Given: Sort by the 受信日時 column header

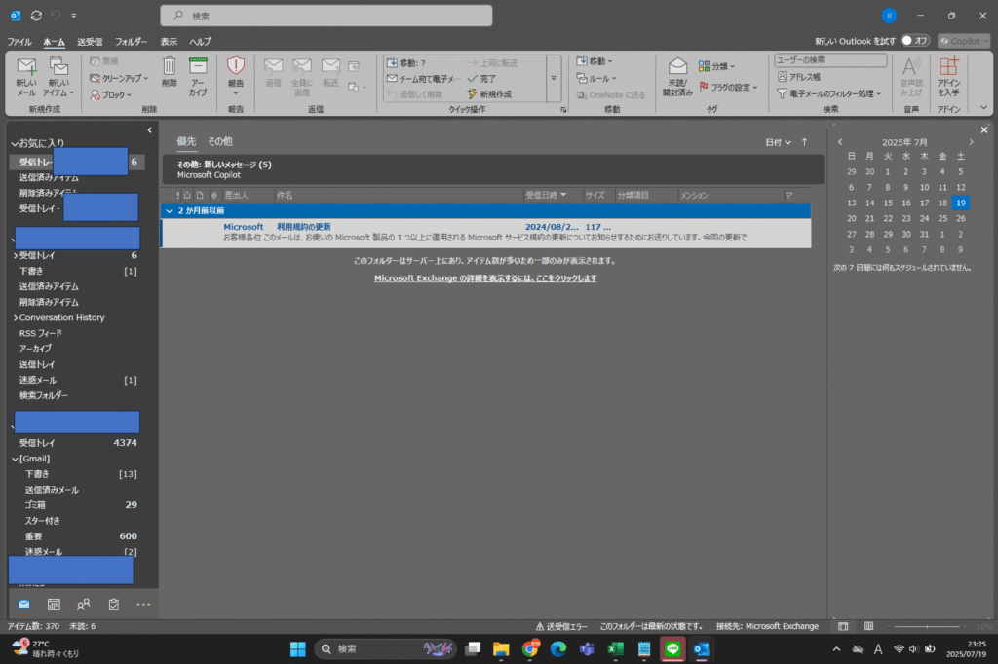Looking at the screenshot, I should pyautogui.click(x=552, y=196).
